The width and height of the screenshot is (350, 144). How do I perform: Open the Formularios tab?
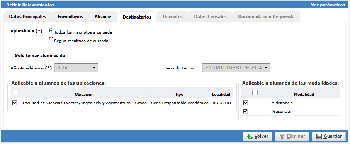click(70, 17)
